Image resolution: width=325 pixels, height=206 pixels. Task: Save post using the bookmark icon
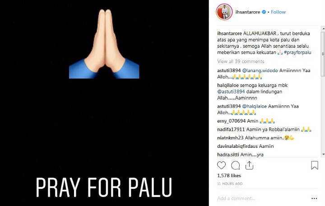pos(315,165)
